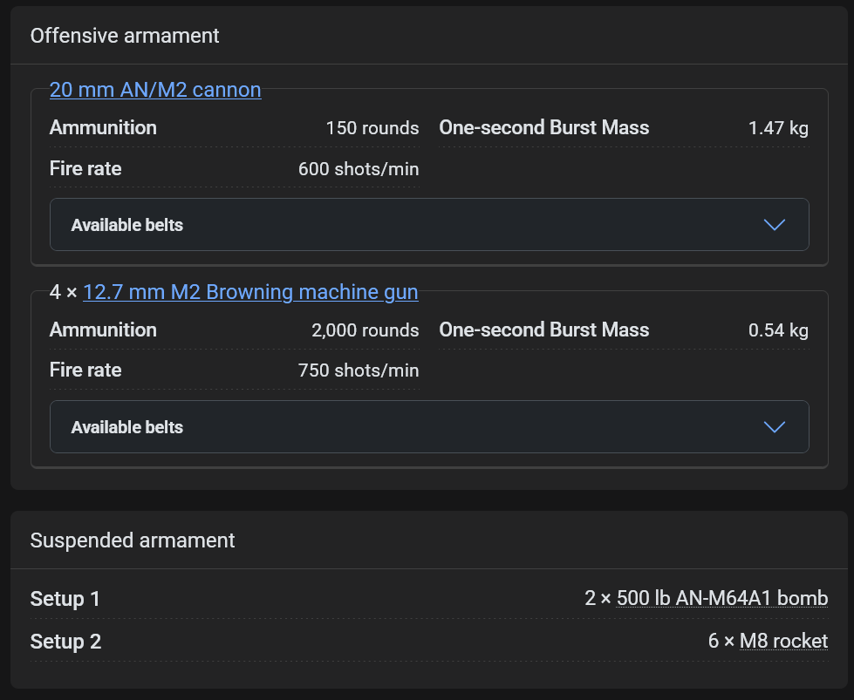Click the Fire rate label for the Browning
Viewport: 854px width, 700px height.
[x=85, y=370]
